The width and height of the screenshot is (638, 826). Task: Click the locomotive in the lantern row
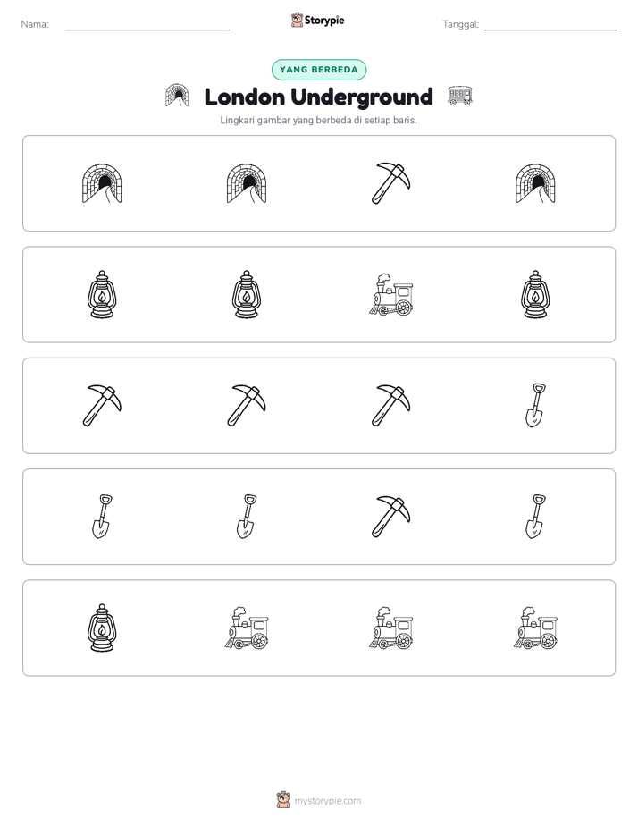pos(390,294)
